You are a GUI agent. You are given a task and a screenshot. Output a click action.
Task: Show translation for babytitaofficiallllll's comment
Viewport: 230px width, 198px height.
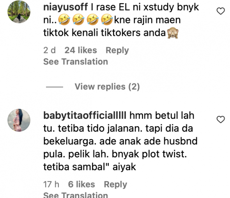[76, 195]
